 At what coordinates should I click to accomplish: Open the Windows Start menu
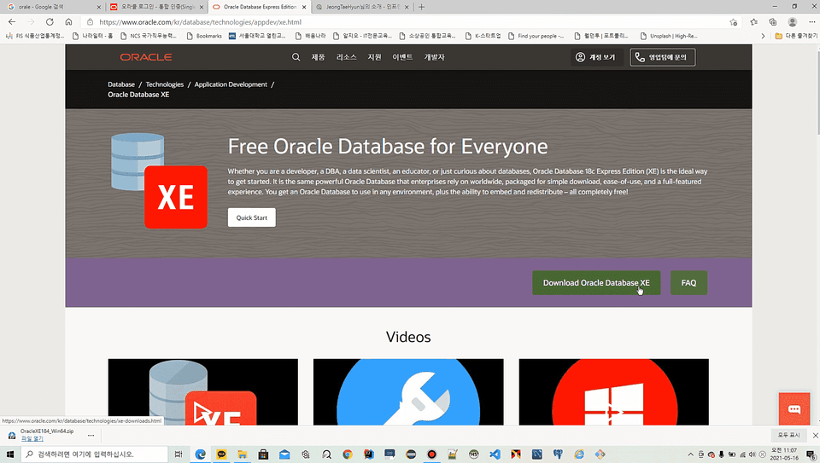coord(10,454)
